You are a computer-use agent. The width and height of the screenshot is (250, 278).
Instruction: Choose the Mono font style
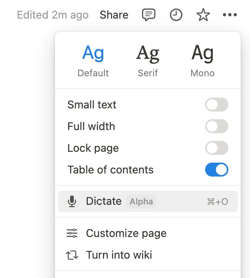tap(202, 61)
